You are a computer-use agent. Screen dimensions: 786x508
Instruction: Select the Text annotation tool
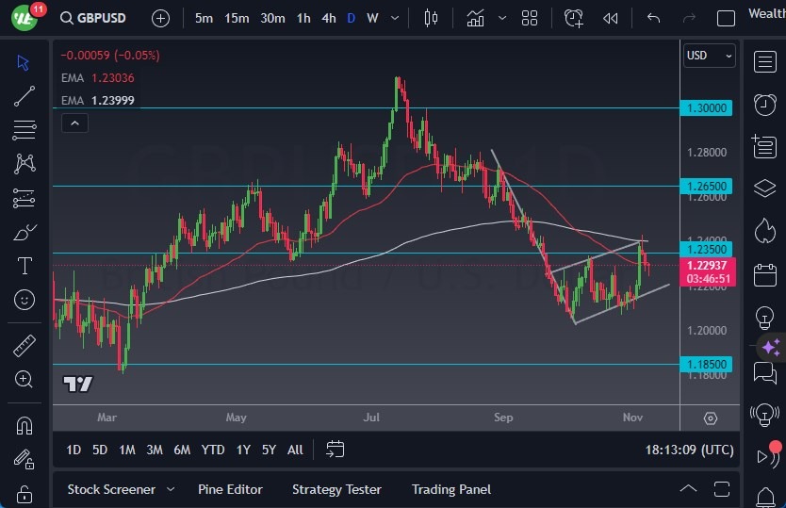(x=25, y=266)
